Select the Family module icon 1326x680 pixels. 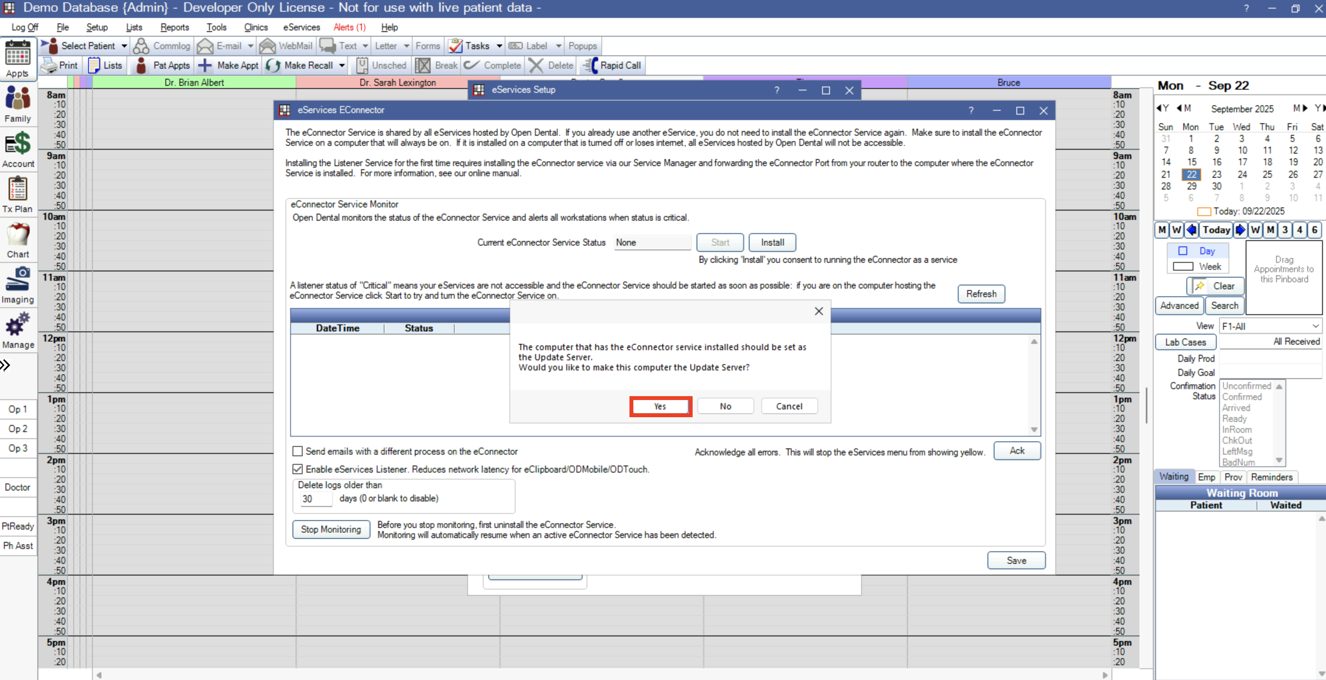tap(18, 103)
